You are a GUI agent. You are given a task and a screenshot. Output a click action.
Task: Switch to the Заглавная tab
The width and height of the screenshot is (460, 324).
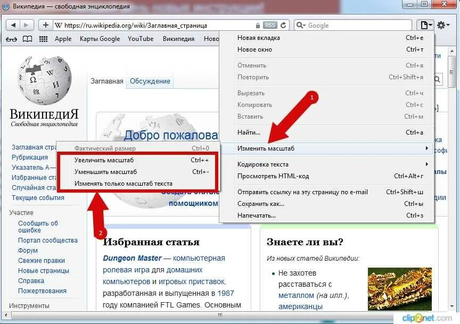coord(107,81)
